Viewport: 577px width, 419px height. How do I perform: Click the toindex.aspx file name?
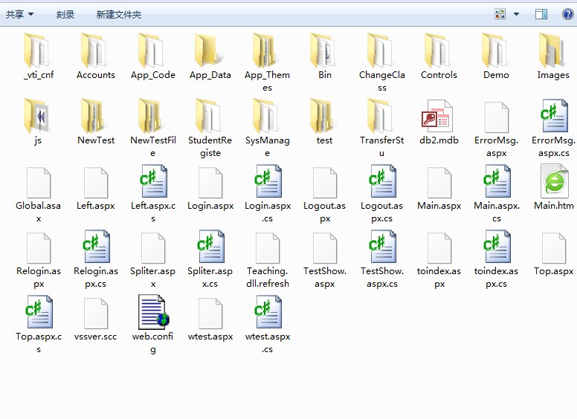click(439, 278)
